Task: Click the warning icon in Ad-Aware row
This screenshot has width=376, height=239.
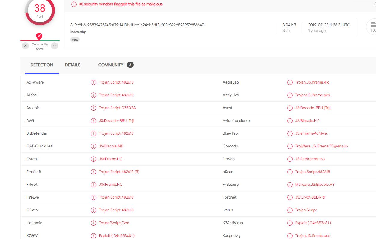Action: [x=94, y=82]
